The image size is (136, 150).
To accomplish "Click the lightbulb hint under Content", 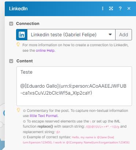I will (x=18, y=110).
